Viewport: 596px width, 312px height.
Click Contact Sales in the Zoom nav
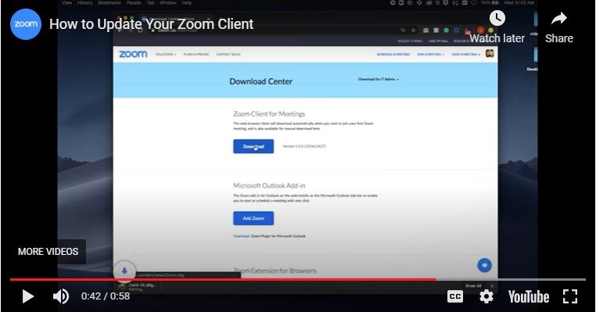pyautogui.click(x=228, y=54)
